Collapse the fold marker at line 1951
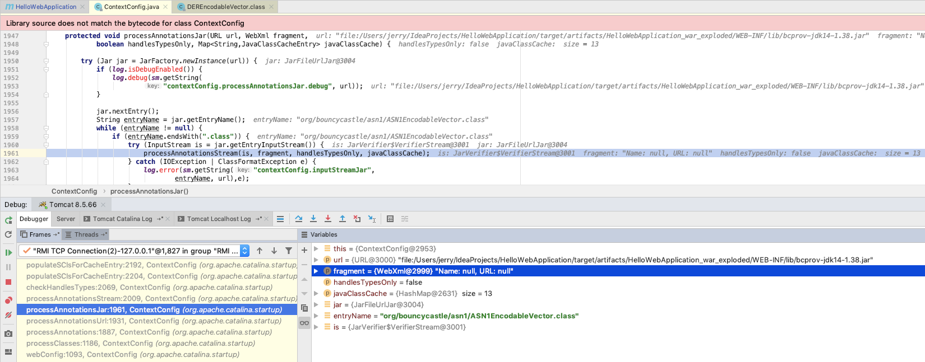The width and height of the screenshot is (925, 362). coord(46,69)
